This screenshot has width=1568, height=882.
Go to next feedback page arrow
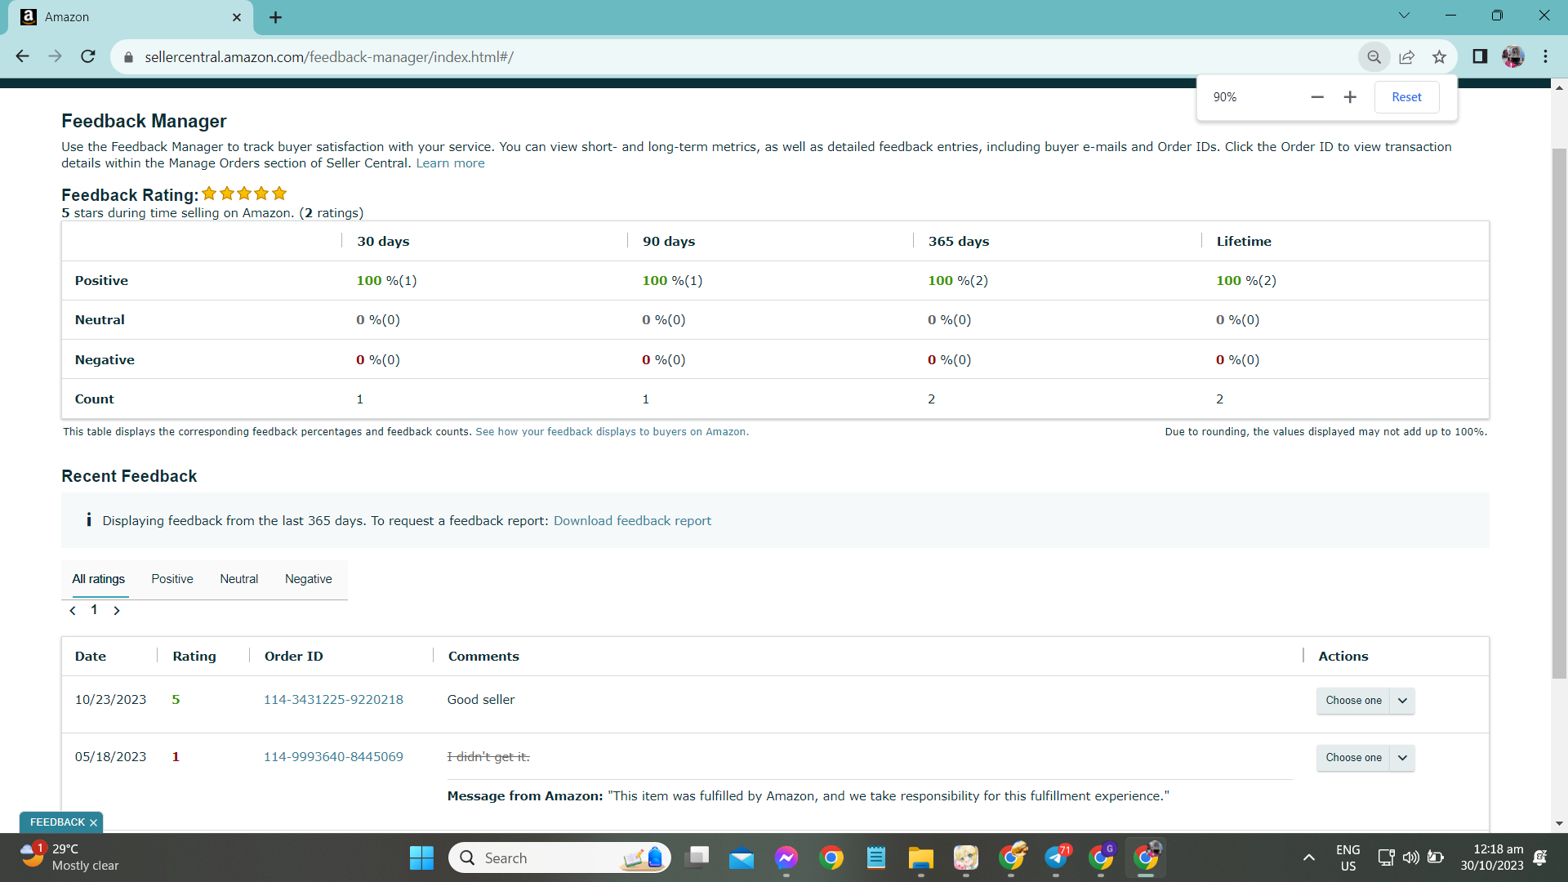pyautogui.click(x=117, y=611)
